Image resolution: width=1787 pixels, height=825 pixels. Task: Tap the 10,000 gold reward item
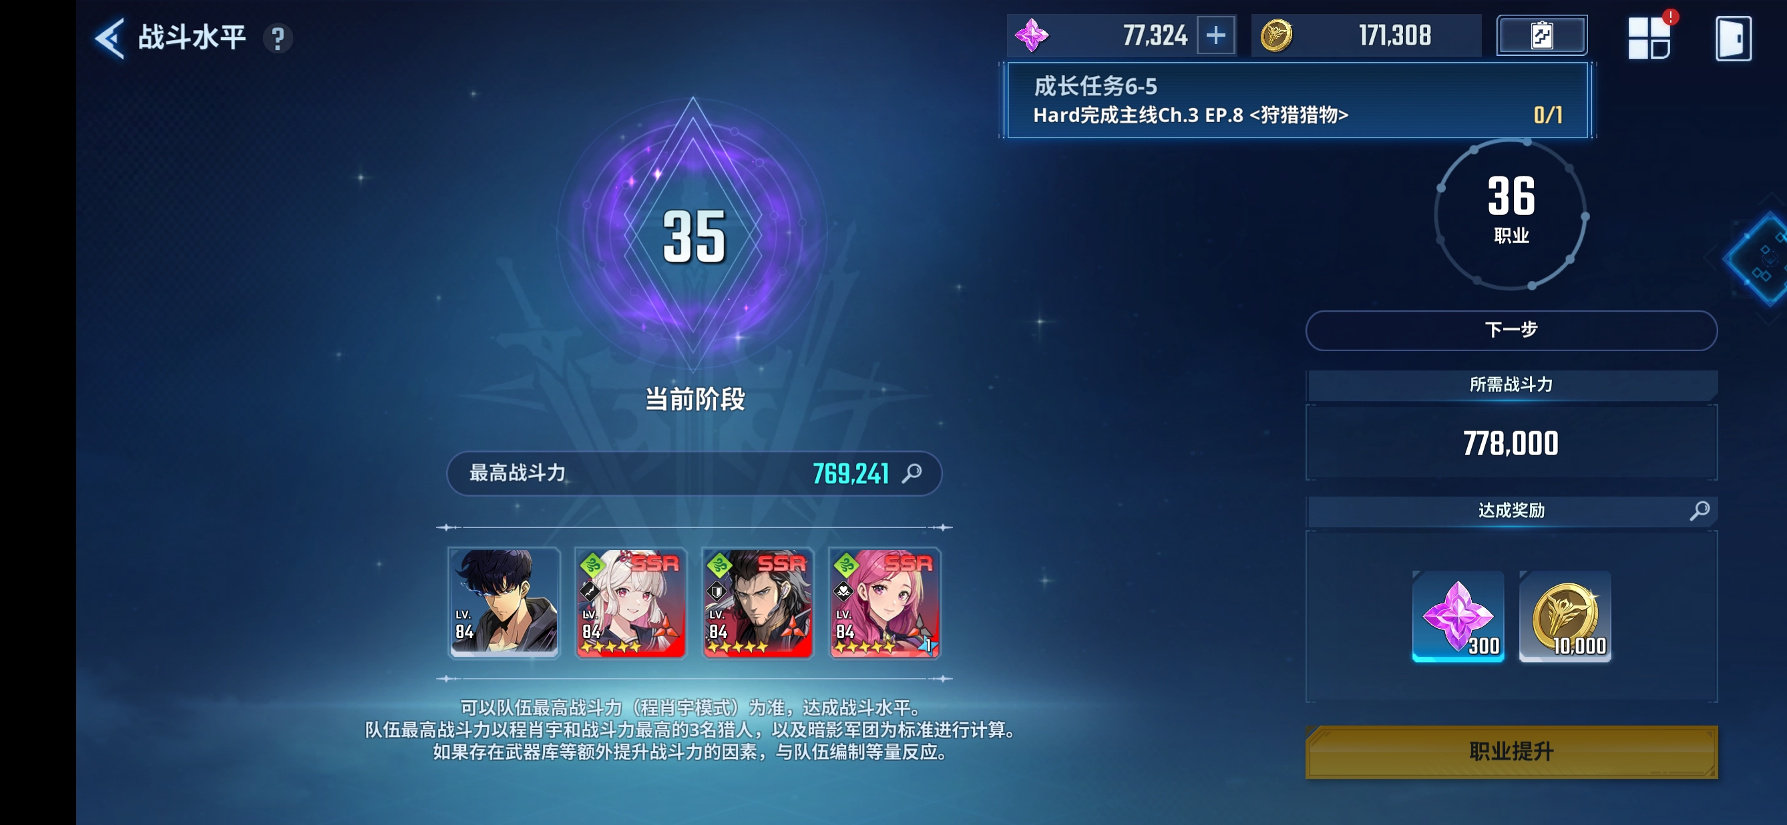[x=1565, y=615]
